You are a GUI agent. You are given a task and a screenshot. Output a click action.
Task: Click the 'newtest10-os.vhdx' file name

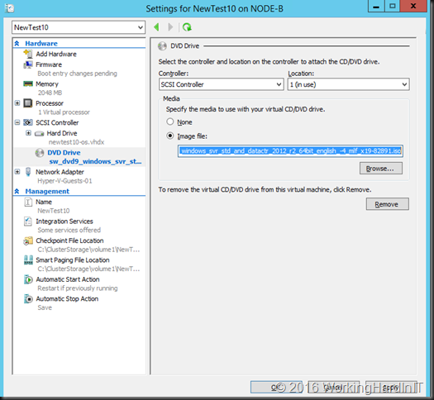pyautogui.click(x=76, y=142)
